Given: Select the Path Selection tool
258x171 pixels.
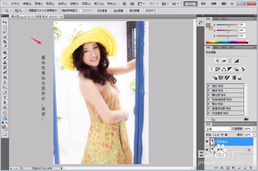Looking at the screenshot, I should tap(5, 102).
